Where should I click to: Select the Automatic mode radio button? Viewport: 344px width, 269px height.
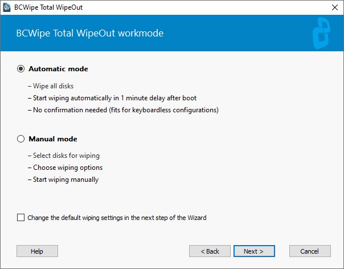coord(21,69)
